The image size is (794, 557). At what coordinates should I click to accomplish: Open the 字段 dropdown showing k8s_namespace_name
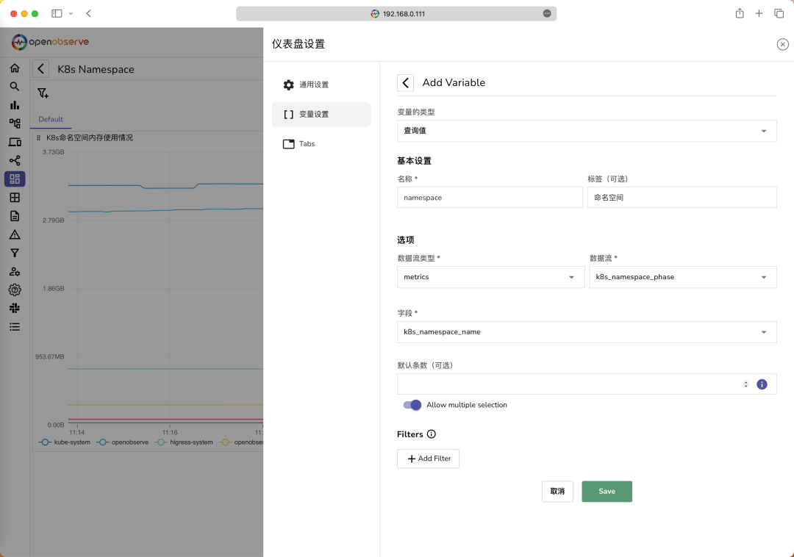(x=587, y=332)
